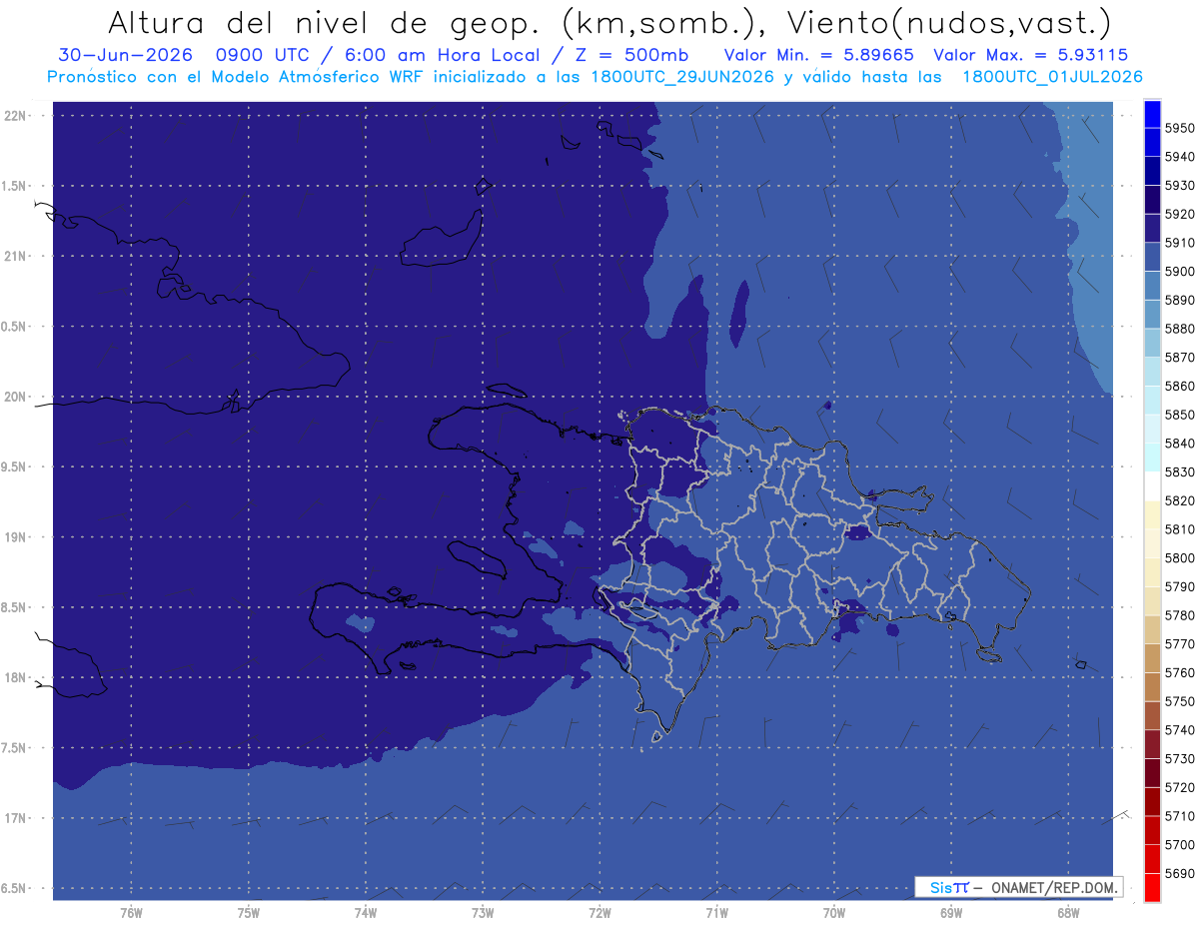The image size is (1199, 926).
Task: Click the 73W longitude axis label
Action: 483,913
